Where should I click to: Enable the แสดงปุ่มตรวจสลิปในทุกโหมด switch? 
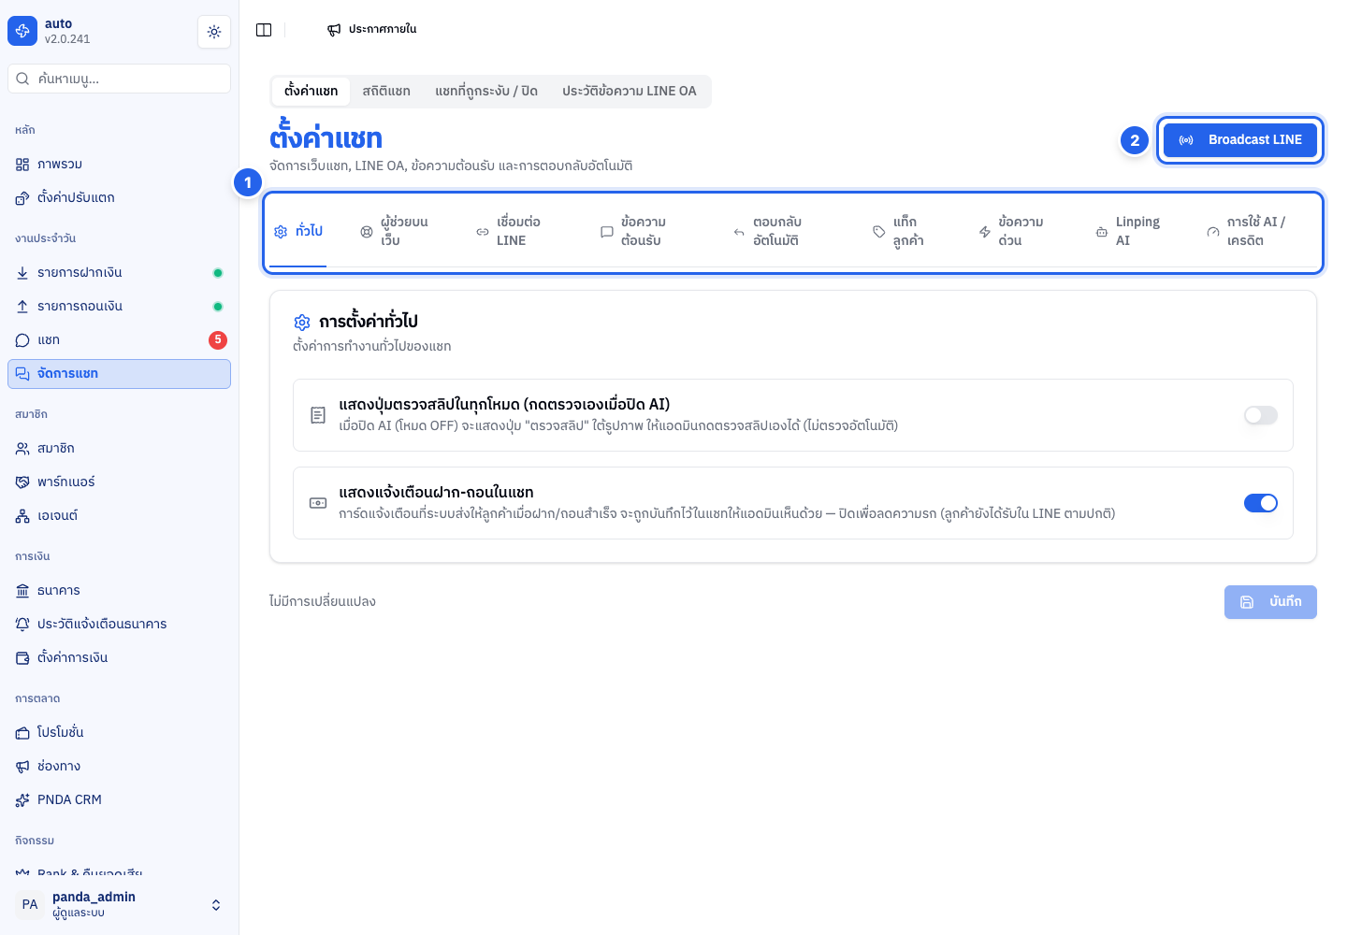(1261, 415)
